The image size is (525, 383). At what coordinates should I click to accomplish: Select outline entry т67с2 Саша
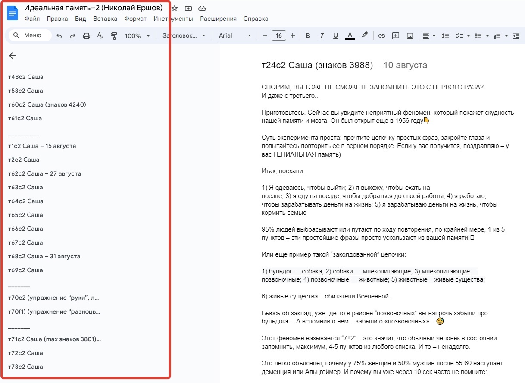click(26, 242)
